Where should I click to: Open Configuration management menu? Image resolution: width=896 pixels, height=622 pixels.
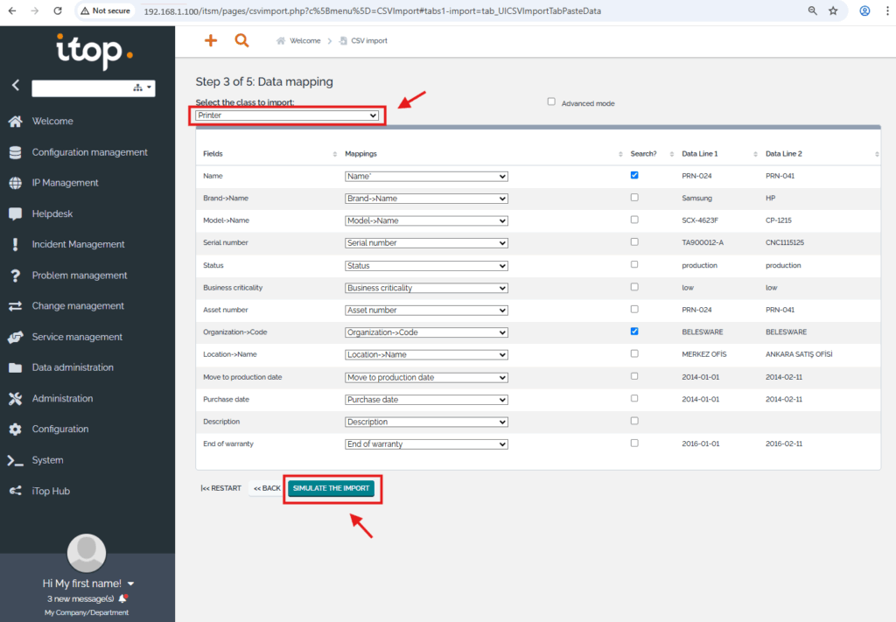click(x=89, y=152)
